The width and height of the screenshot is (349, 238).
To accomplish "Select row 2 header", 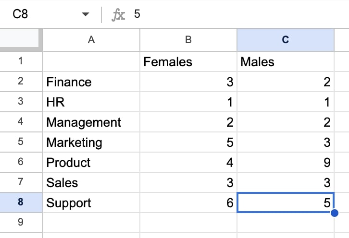I will click(x=21, y=82).
